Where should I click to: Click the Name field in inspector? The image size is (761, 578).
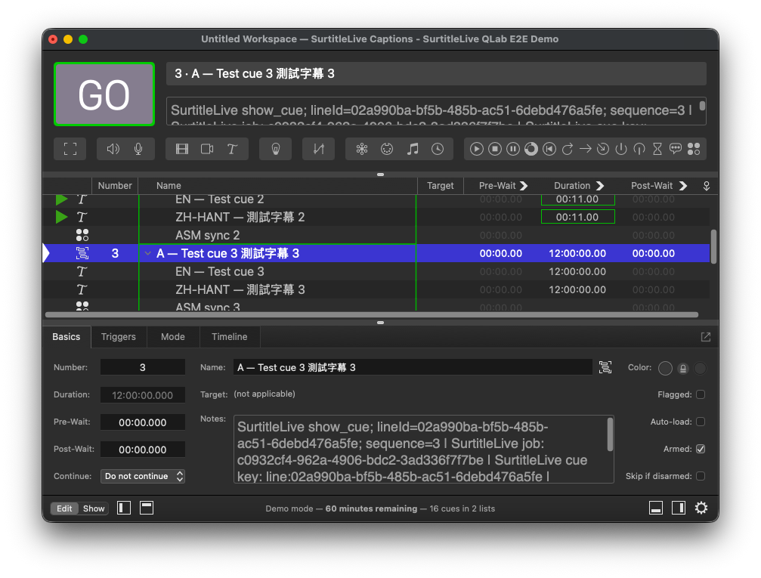click(413, 367)
